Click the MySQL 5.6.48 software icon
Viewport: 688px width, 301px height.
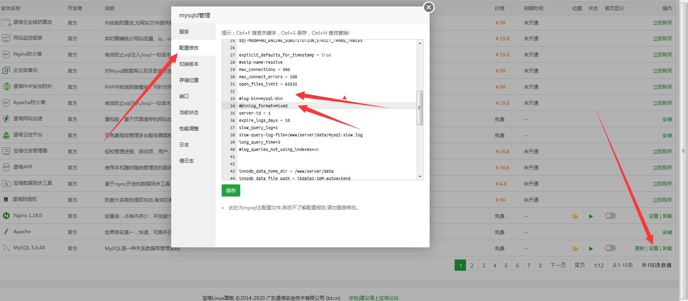tap(6, 248)
